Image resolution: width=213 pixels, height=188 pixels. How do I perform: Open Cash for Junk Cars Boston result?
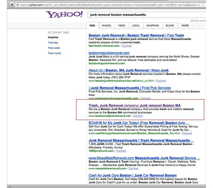pos(132,175)
